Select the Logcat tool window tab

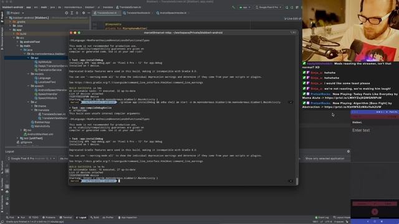click(x=81, y=217)
